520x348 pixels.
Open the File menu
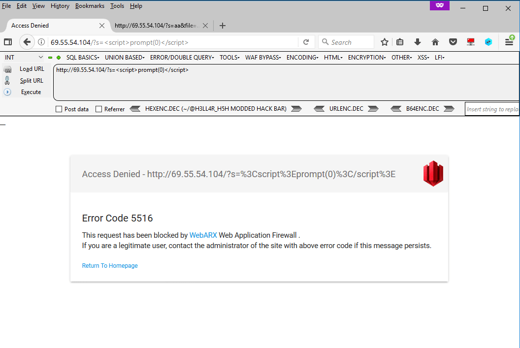point(6,6)
